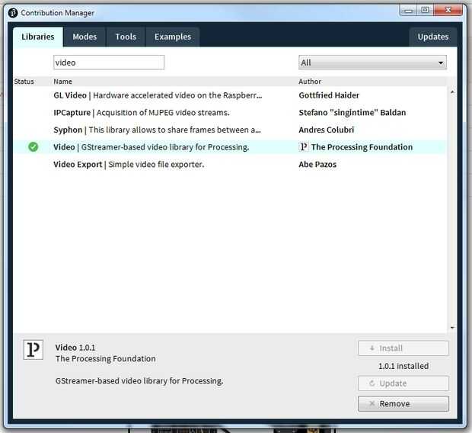This screenshot has height=433, width=472.
Task: Click the large Processing logo in details panel
Action: click(x=33, y=350)
